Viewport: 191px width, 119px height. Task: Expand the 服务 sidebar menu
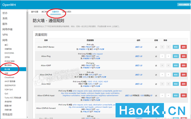[5, 24]
